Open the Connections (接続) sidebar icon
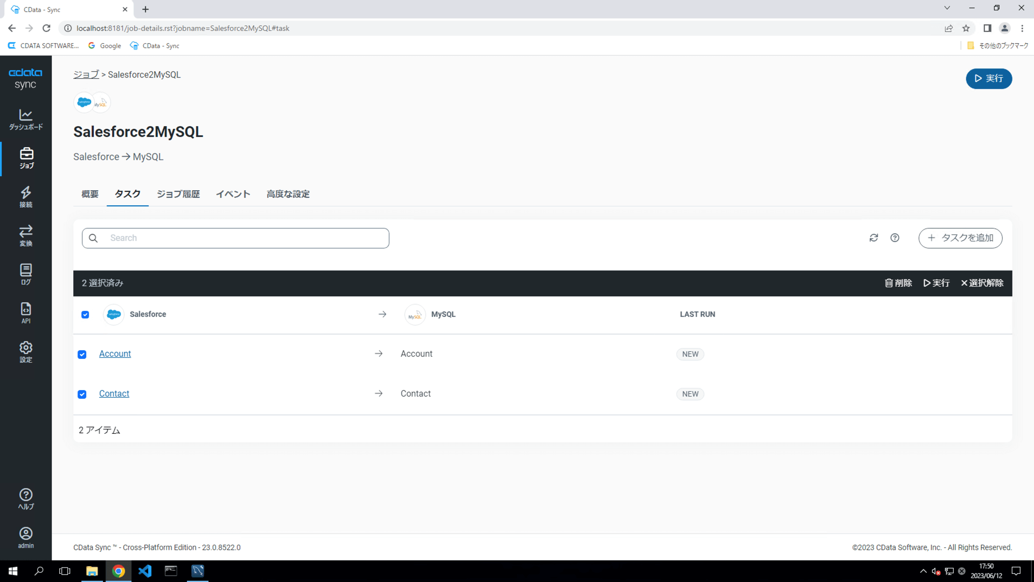Image resolution: width=1034 pixels, height=582 pixels. 26,197
